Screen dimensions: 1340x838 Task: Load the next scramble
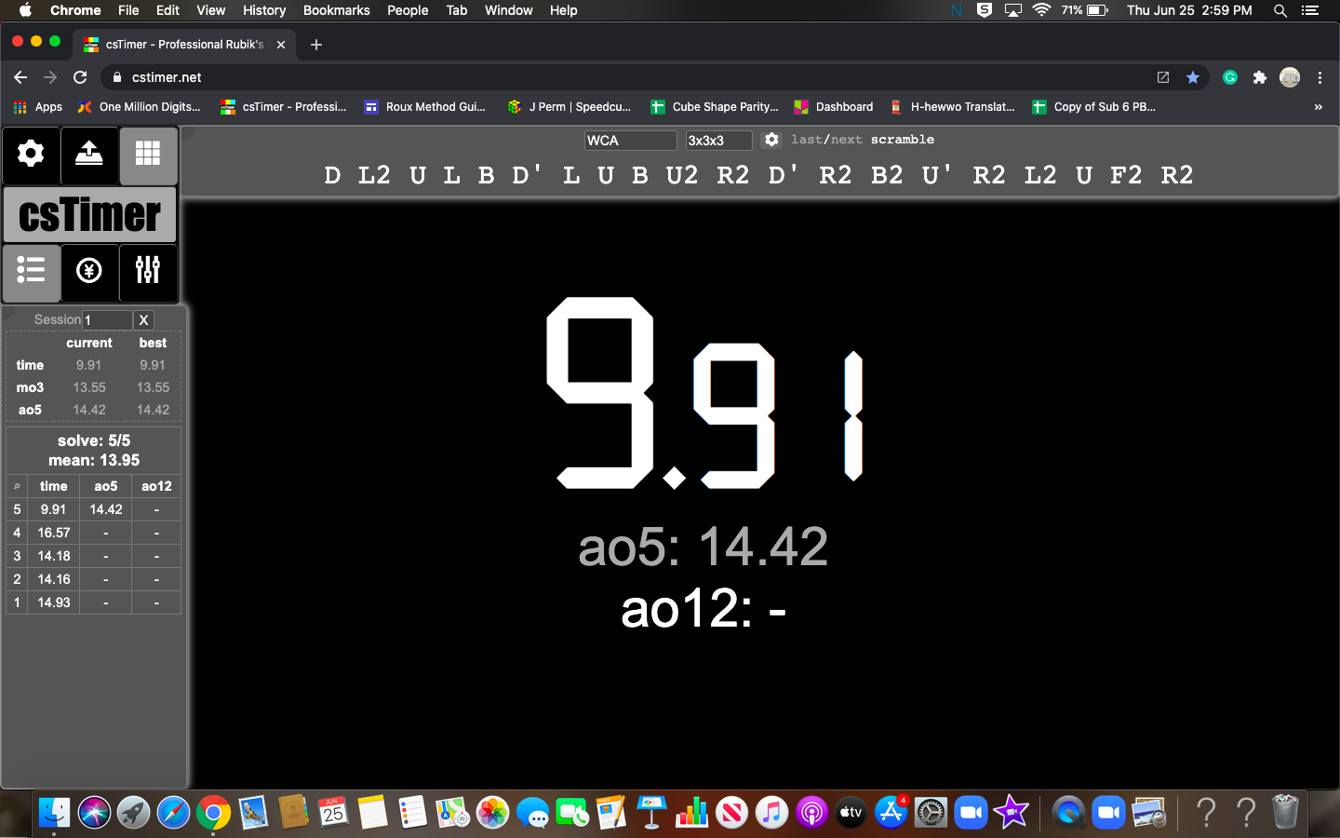(x=846, y=140)
